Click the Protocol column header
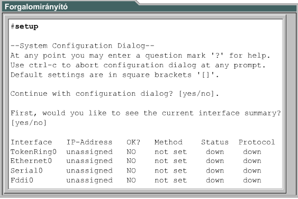The image size is (298, 199). pyautogui.click(x=257, y=142)
